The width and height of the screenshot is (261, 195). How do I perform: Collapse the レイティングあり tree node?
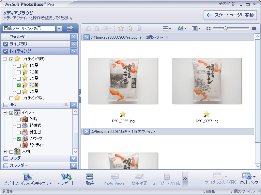5,59
